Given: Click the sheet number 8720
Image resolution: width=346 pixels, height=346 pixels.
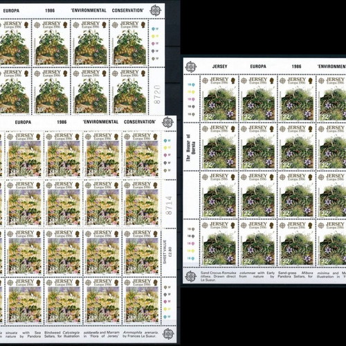Looking at the screenshot, I should coord(157,94).
